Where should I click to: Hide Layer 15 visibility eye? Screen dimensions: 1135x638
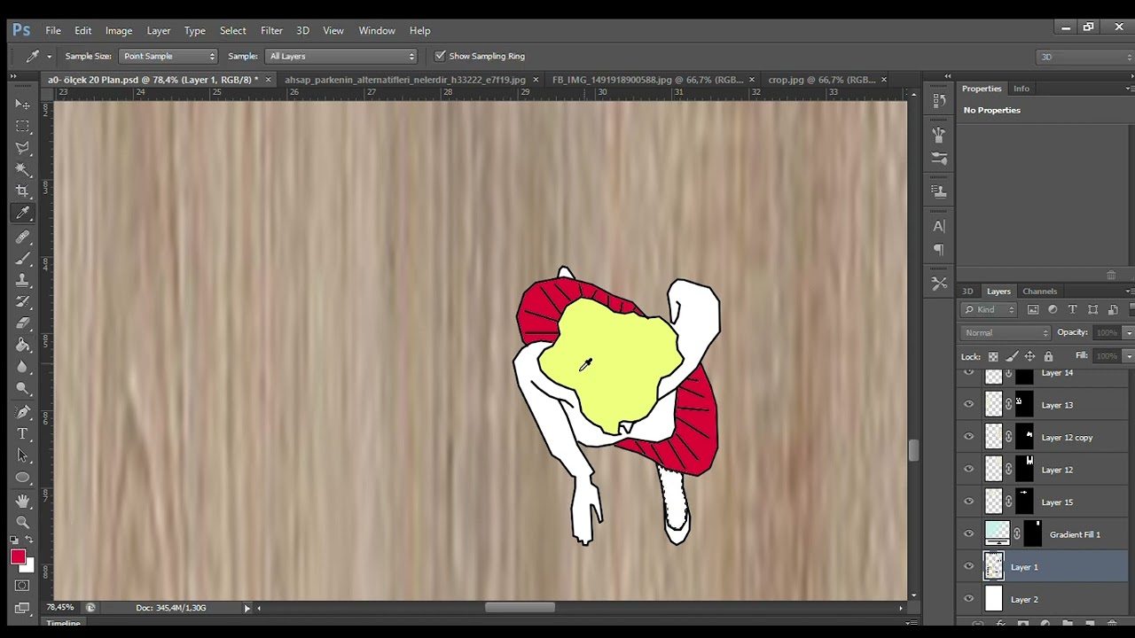click(x=968, y=502)
